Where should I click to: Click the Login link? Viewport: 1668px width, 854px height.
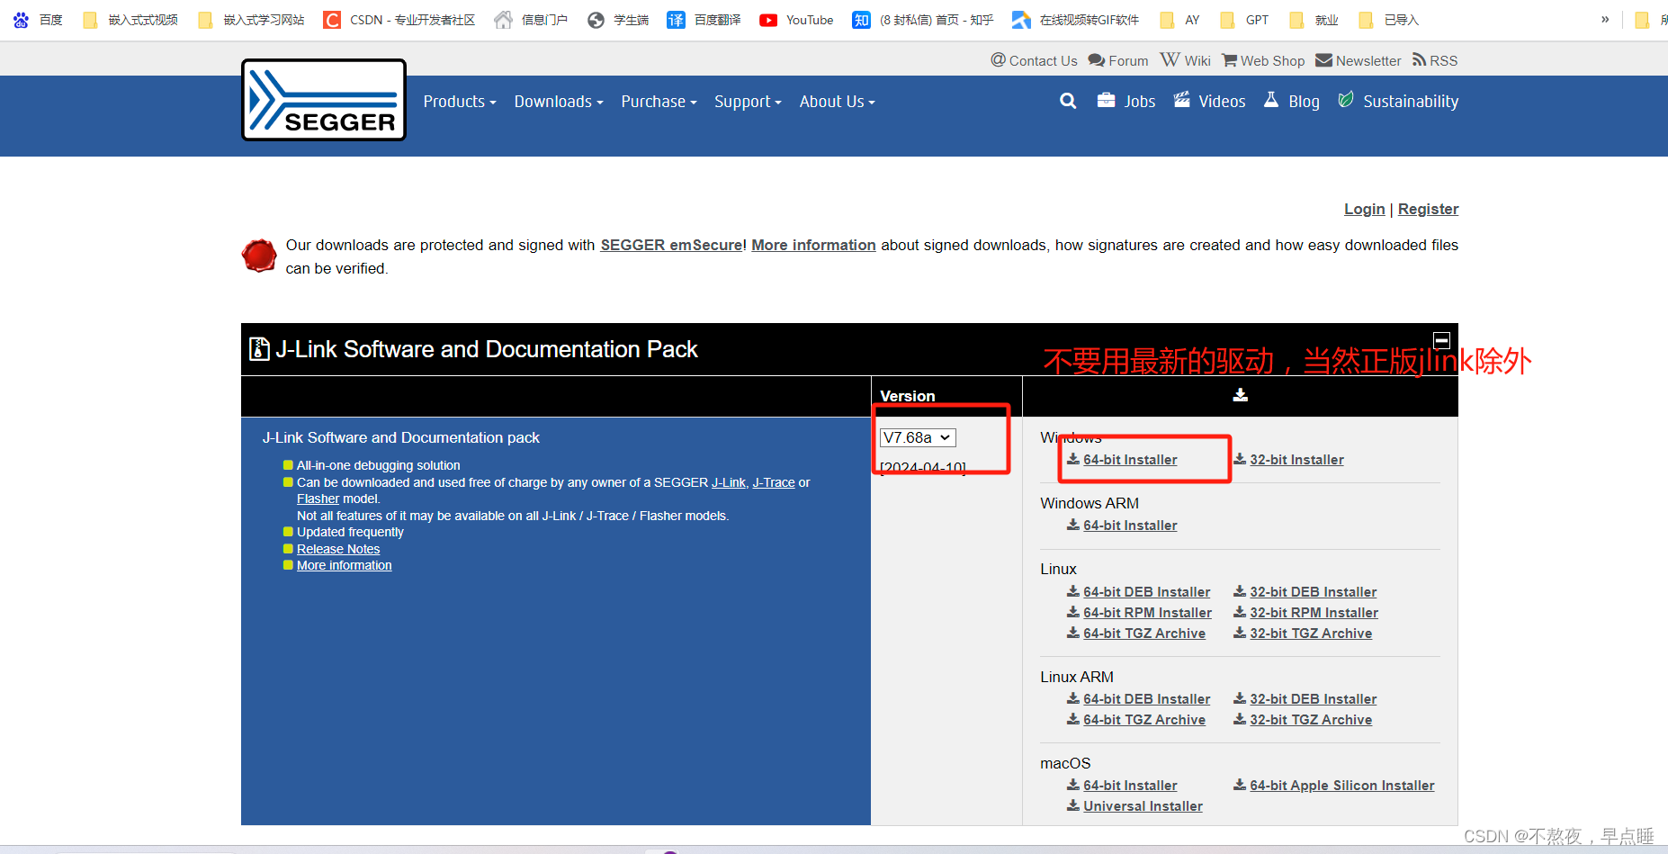click(x=1364, y=209)
